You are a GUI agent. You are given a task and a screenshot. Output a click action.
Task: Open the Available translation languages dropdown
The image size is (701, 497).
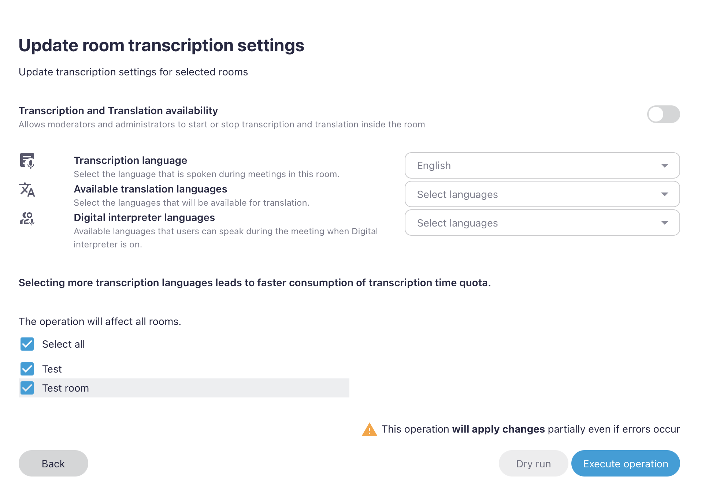click(x=542, y=194)
